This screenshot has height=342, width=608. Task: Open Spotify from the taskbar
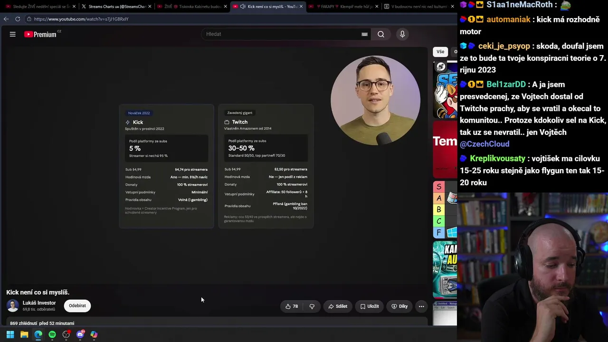(52, 334)
